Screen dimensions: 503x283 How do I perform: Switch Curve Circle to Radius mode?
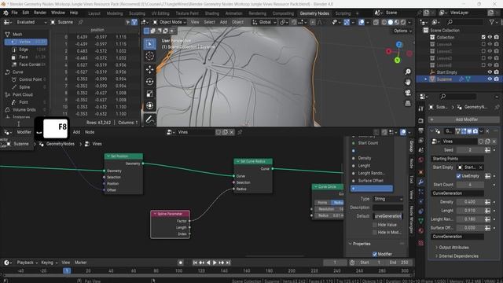pos(337,203)
